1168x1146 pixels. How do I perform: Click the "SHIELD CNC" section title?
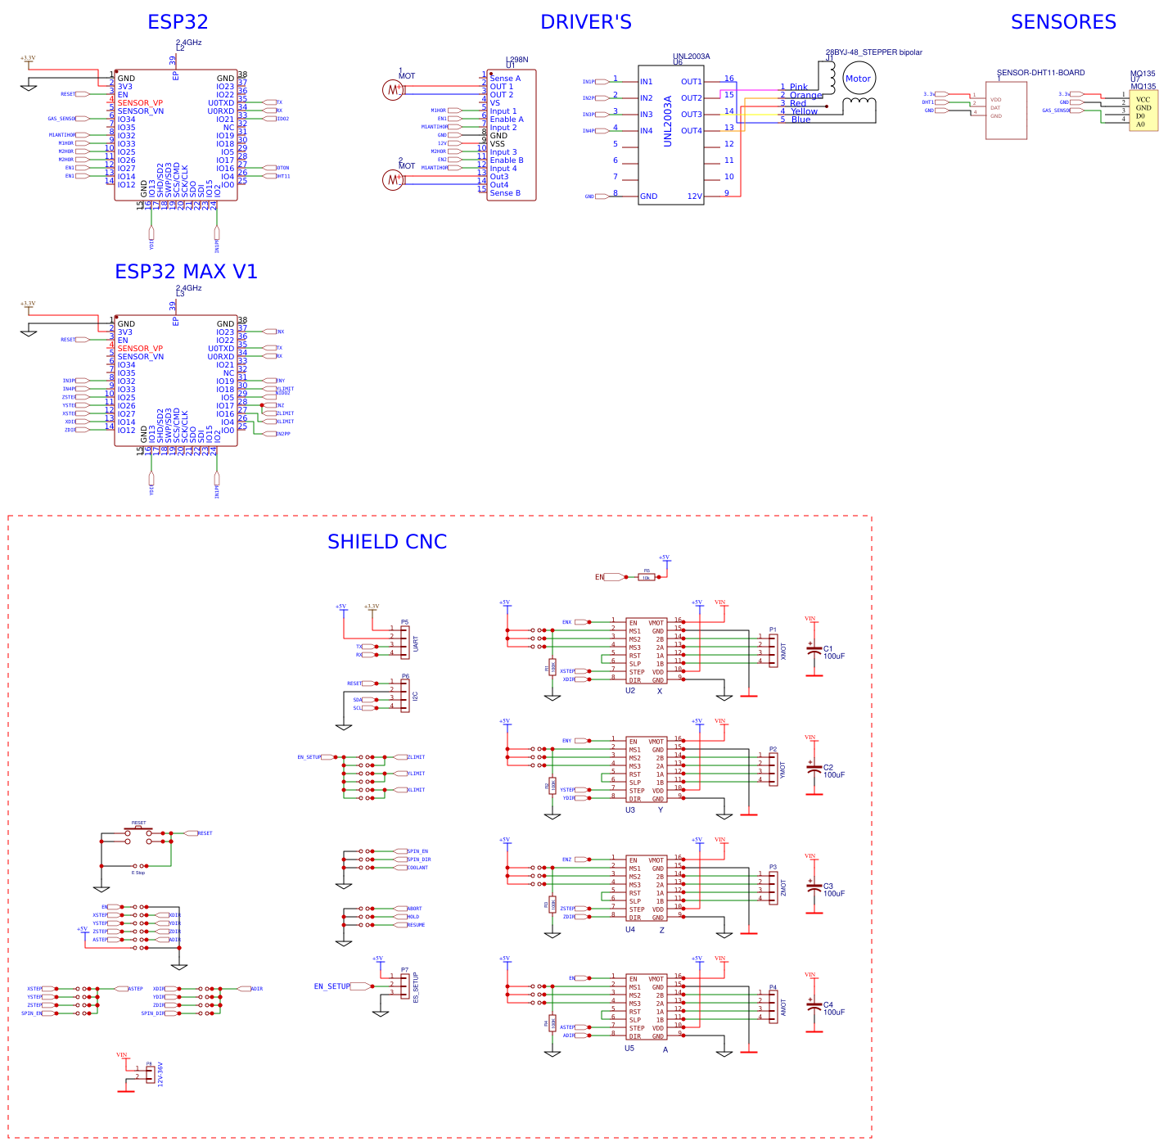click(387, 542)
